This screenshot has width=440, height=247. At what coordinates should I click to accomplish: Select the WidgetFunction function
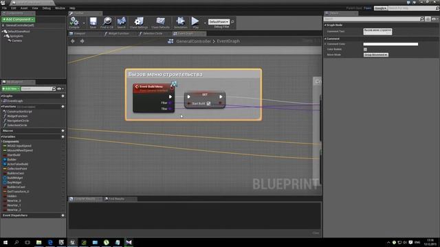tap(17, 116)
